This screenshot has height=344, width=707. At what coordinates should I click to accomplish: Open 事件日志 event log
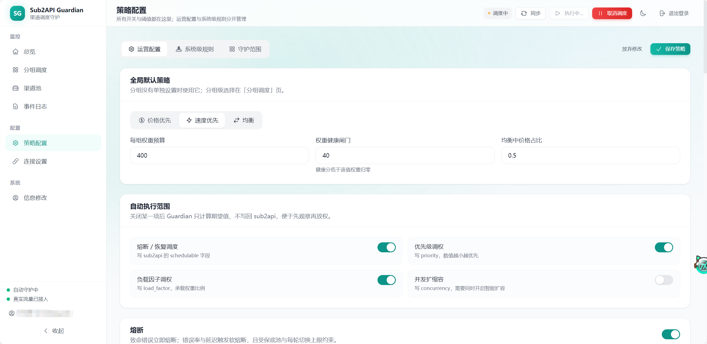coord(53,106)
